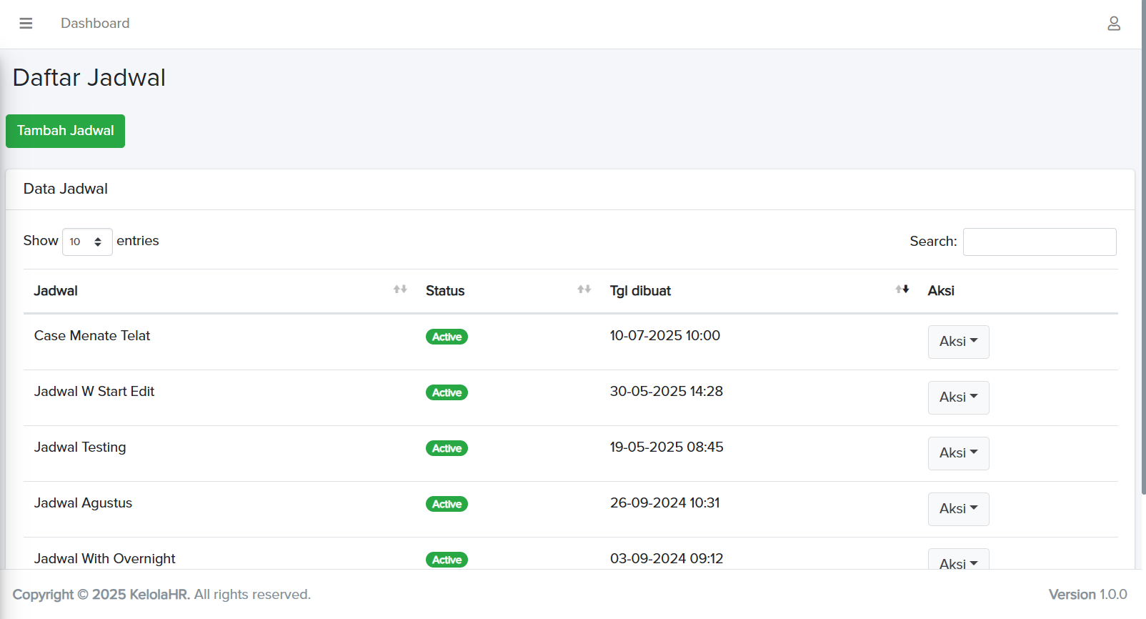Click the page vertical scrollbar
The height and width of the screenshot is (619, 1146).
click(x=1143, y=250)
